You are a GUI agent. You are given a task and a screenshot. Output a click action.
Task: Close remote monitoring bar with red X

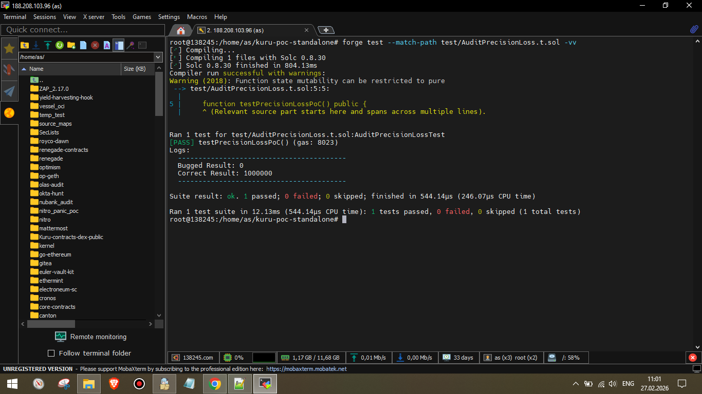[693, 358]
